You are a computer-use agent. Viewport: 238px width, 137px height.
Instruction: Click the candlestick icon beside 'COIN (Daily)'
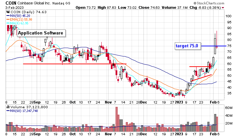(8, 12)
